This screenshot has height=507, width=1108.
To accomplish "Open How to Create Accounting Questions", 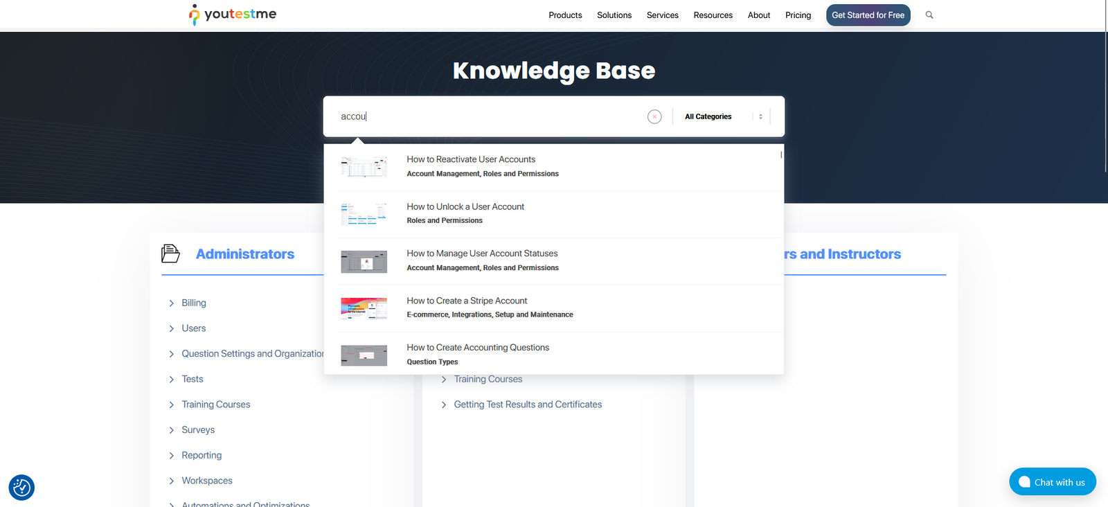I will (478, 348).
